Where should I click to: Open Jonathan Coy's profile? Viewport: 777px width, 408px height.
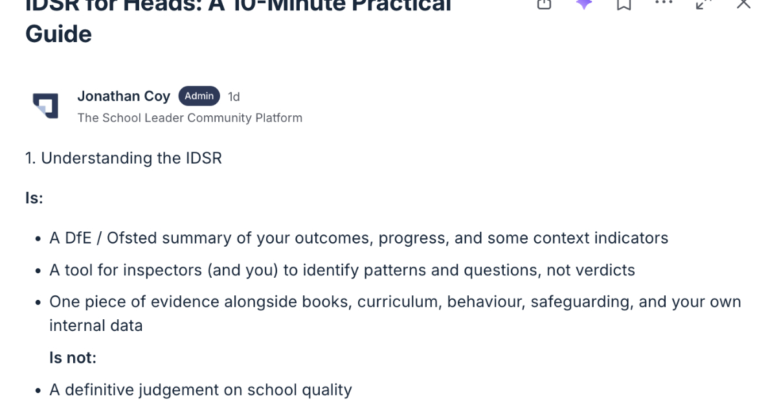click(x=124, y=96)
